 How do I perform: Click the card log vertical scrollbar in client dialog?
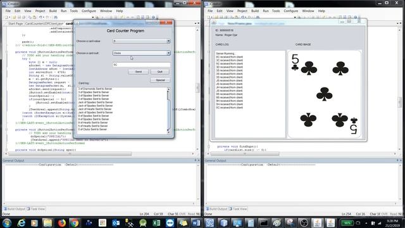169,111
